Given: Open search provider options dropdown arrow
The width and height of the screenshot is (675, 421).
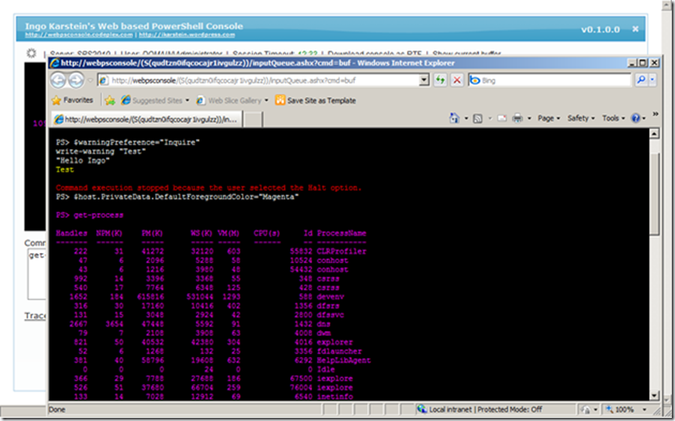Looking at the screenshot, I should (652, 80).
